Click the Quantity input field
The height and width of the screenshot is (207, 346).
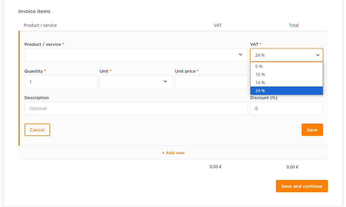pyautogui.click(x=61, y=82)
